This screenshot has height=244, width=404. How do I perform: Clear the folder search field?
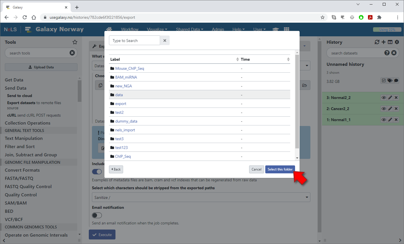165,41
